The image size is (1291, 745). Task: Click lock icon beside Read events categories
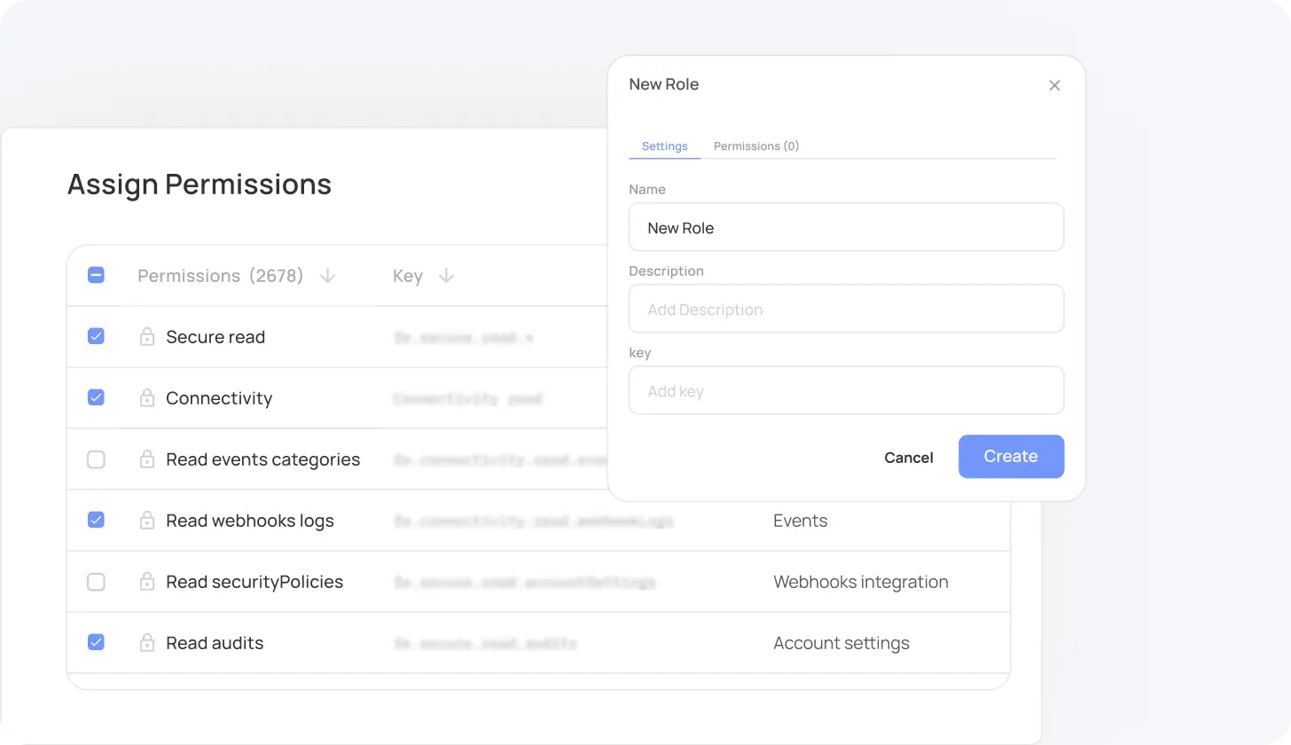(x=147, y=459)
